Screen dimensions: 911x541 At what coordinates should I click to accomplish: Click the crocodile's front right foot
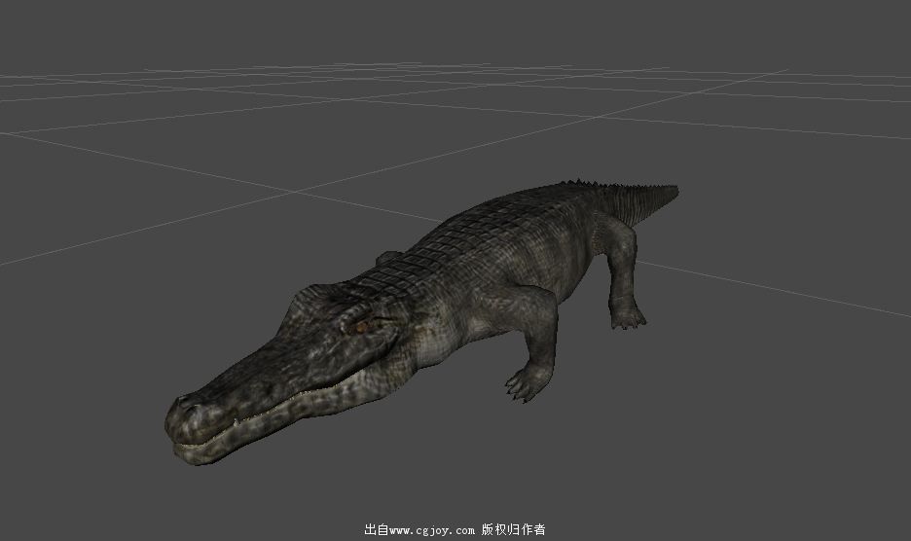526,383
